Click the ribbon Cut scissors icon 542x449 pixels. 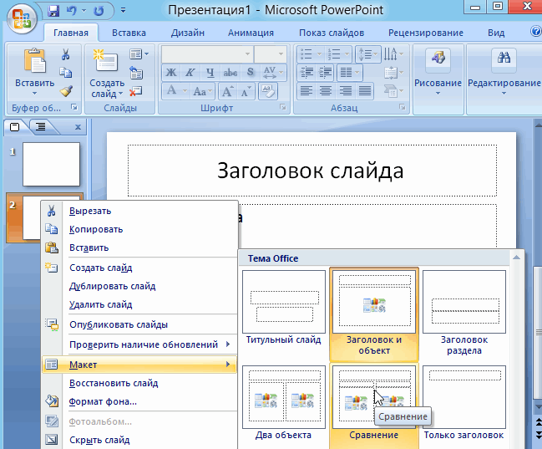66,54
